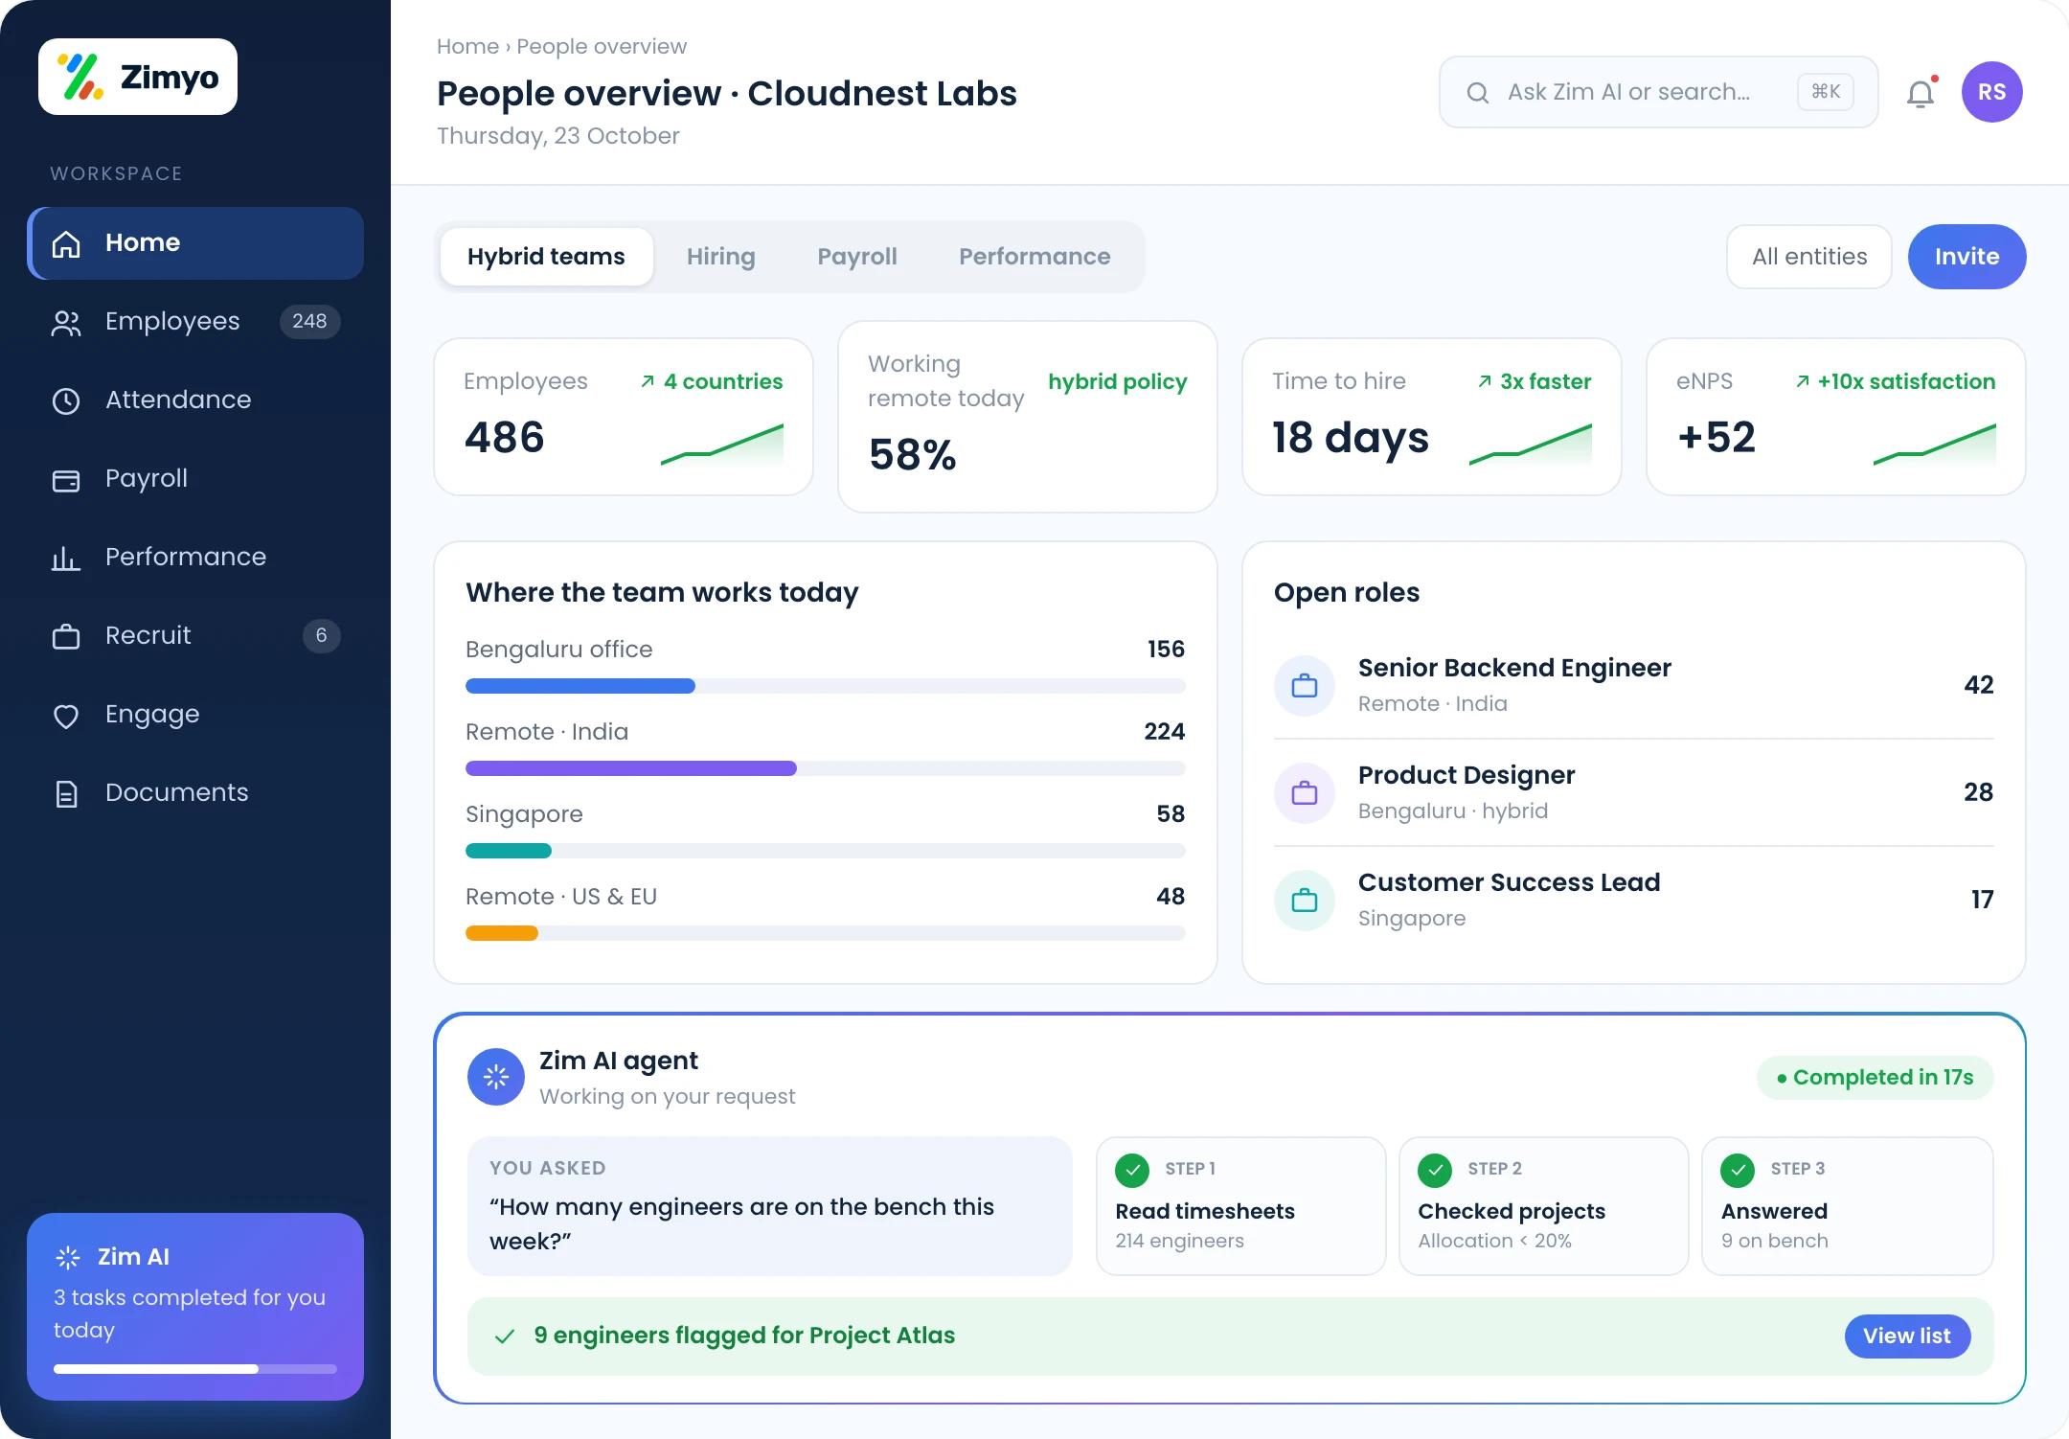
Task: Click the Singapore teal progress bar
Action: coord(509,851)
